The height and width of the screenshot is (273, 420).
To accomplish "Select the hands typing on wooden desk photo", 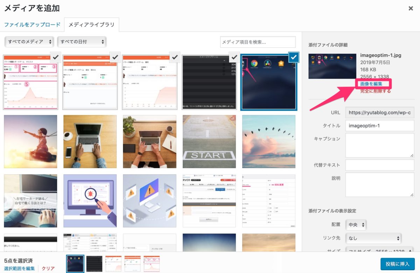I will coord(149,141).
